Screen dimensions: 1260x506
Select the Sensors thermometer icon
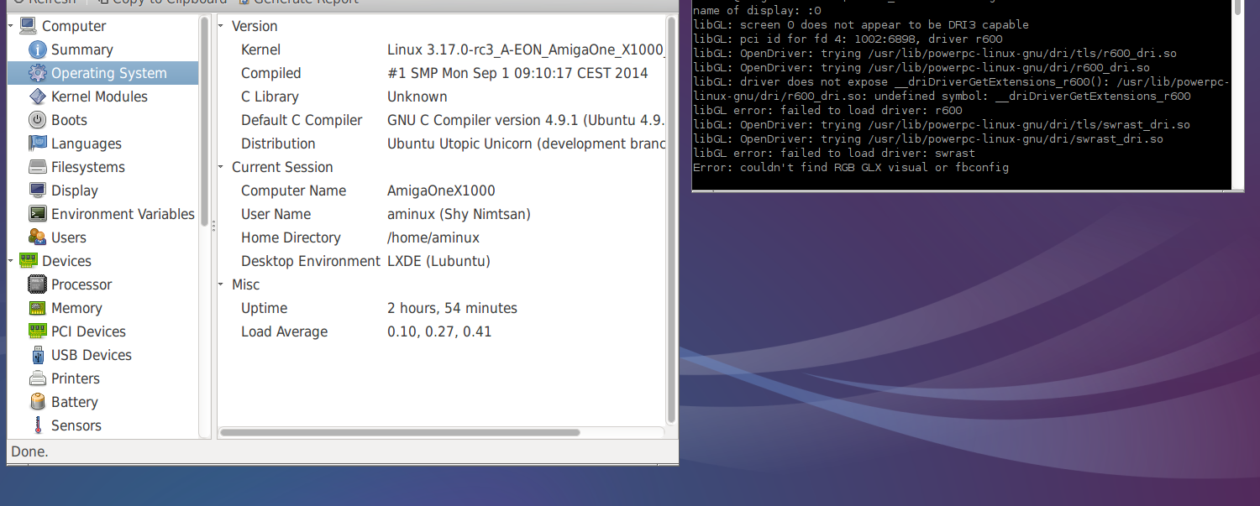[37, 425]
